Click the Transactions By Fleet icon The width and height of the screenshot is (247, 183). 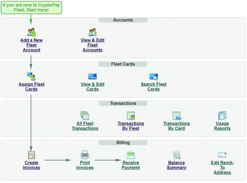coord(131,115)
